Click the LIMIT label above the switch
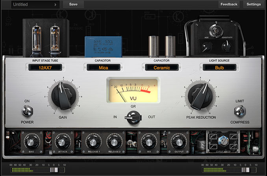 pyautogui.click(x=240, y=101)
